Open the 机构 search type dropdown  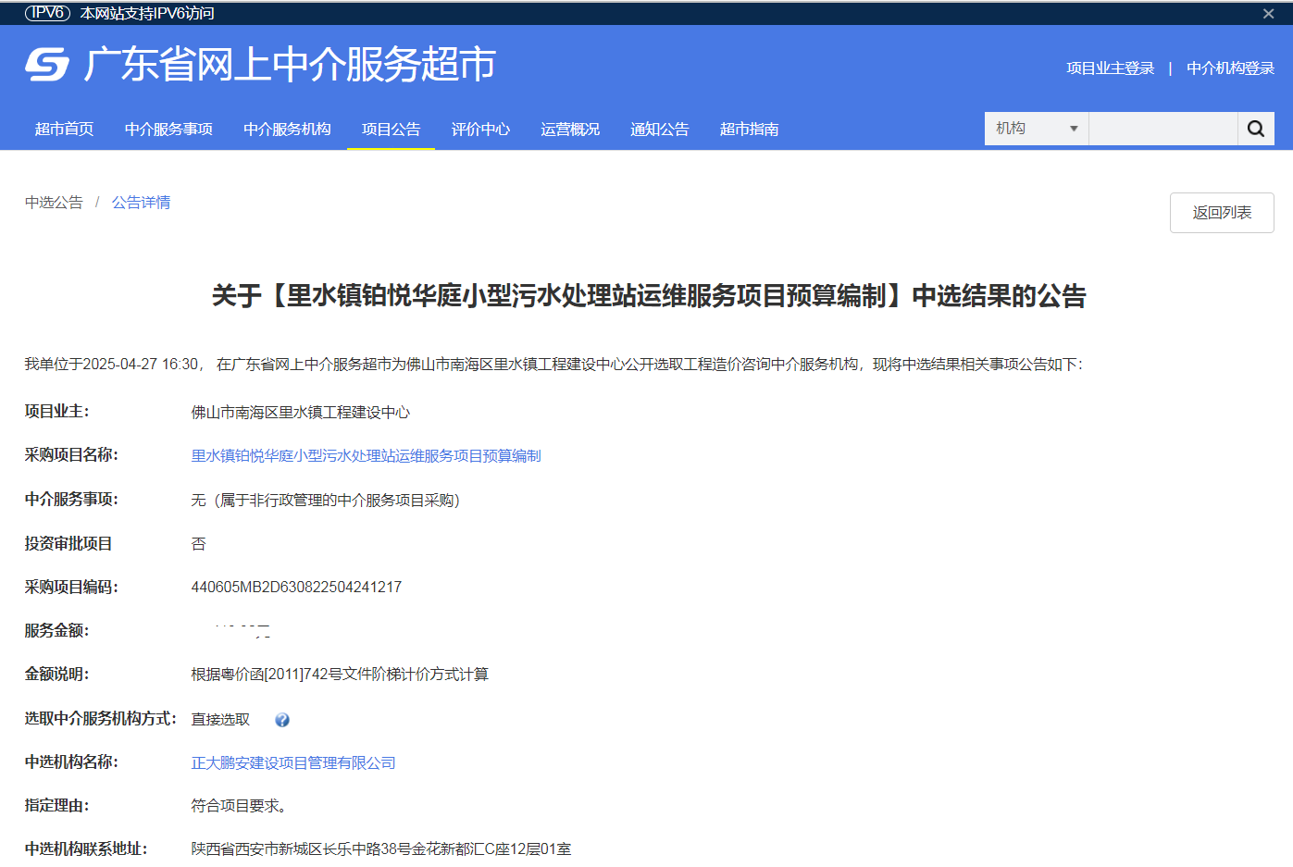(x=1036, y=129)
